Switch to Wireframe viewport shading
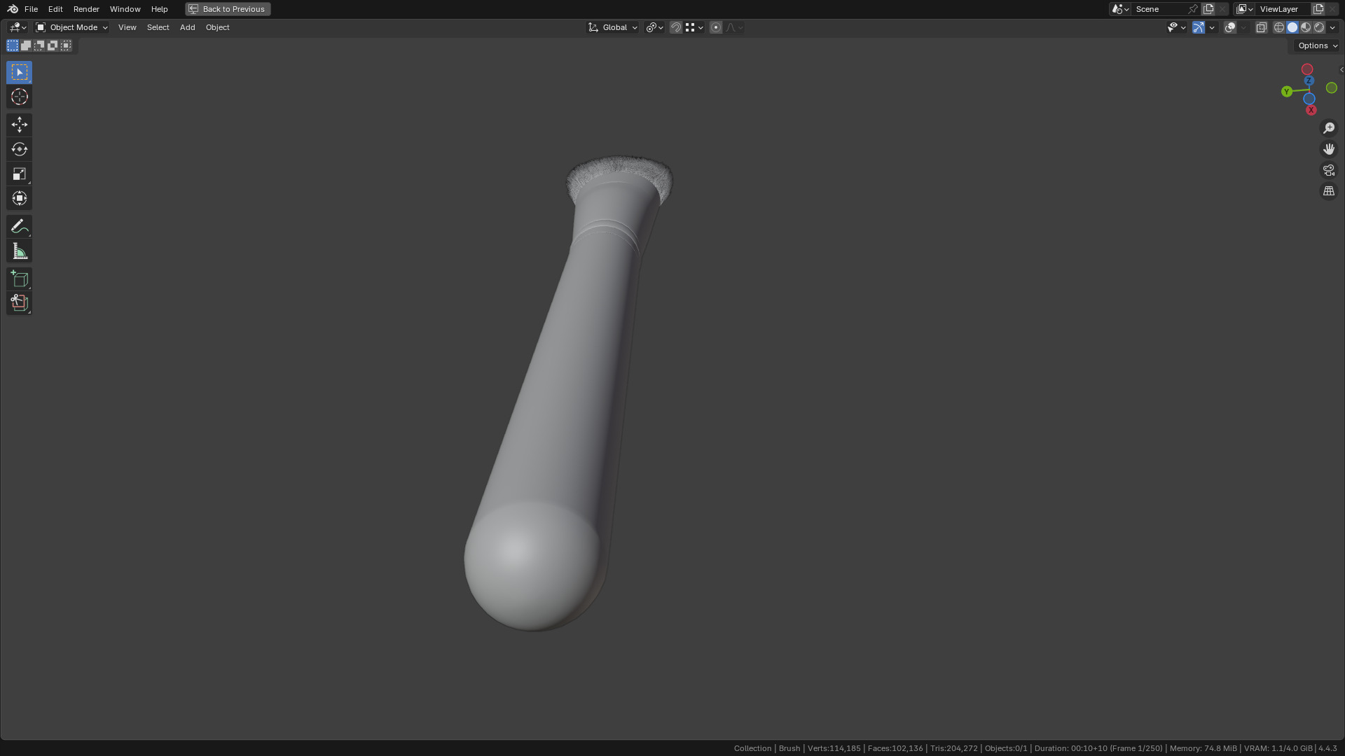 pyautogui.click(x=1279, y=27)
